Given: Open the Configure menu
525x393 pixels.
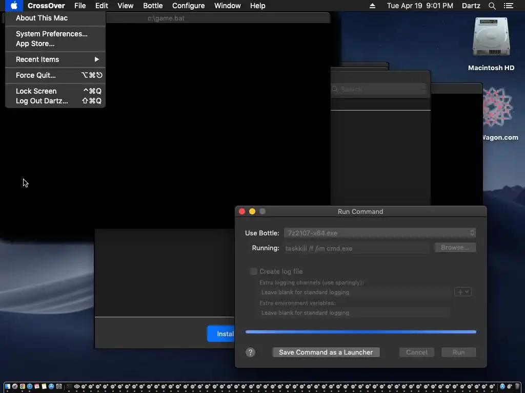Looking at the screenshot, I should (188, 6).
